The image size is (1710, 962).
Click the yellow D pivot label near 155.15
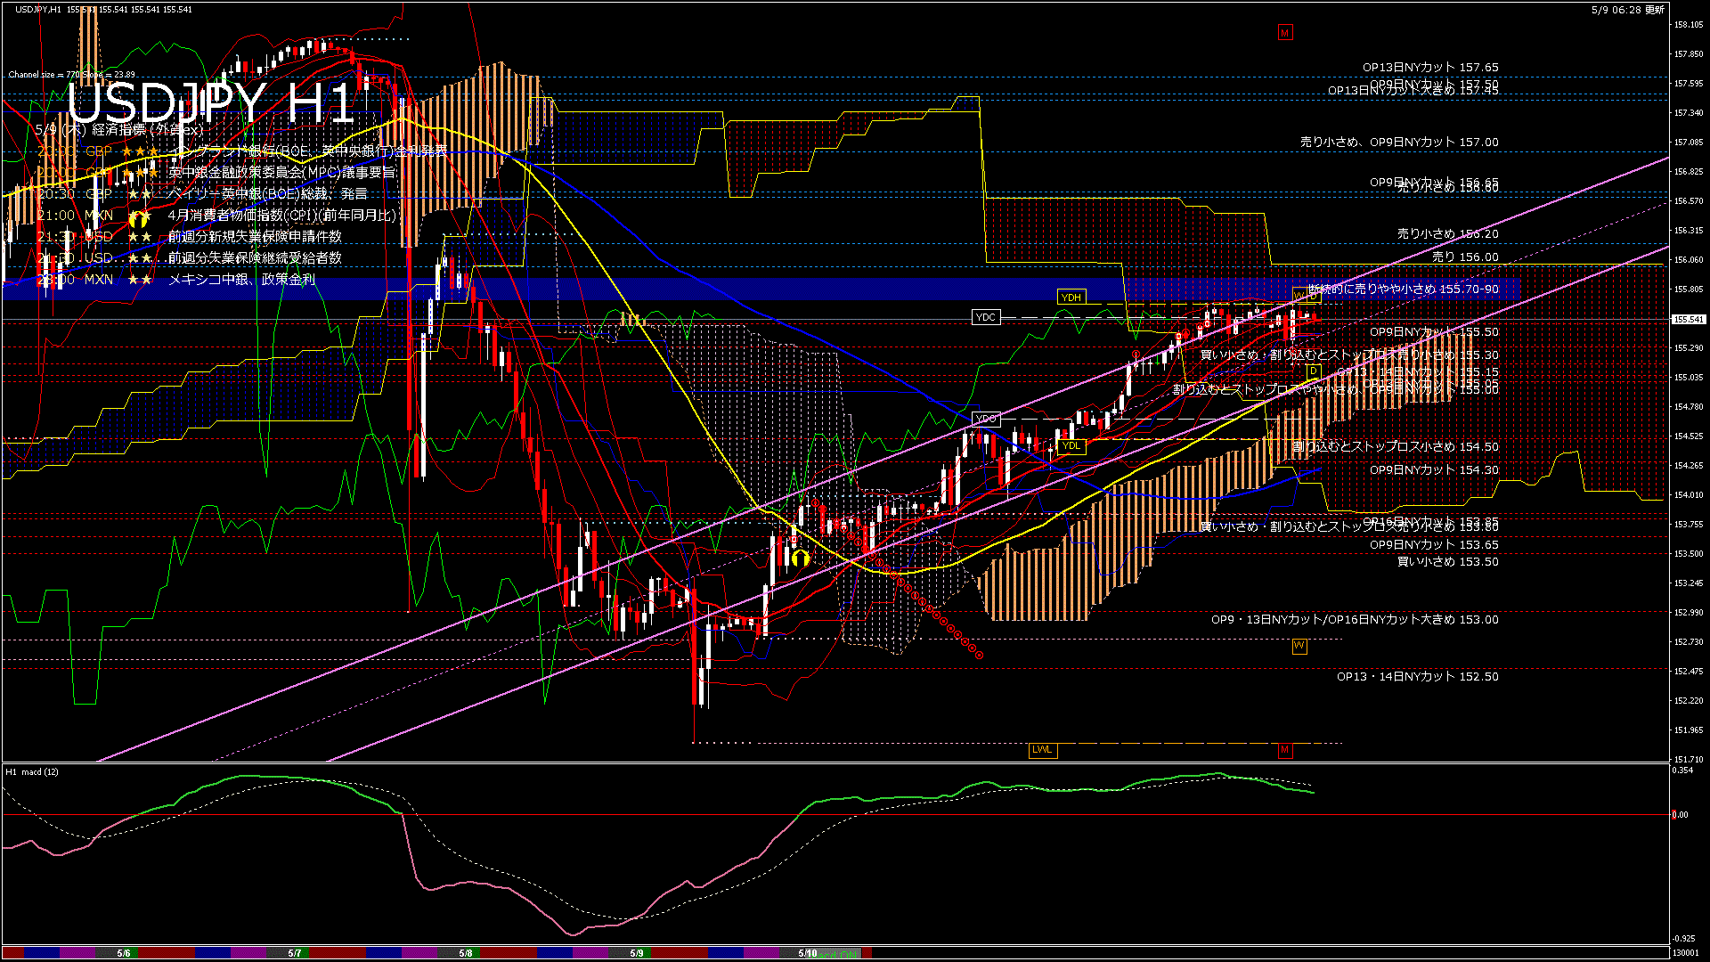1313,371
